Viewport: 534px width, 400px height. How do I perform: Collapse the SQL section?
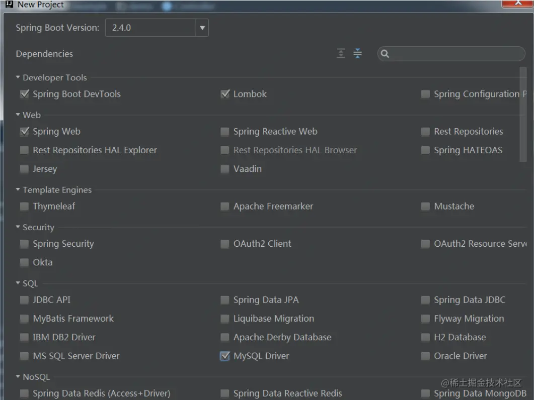coord(18,283)
